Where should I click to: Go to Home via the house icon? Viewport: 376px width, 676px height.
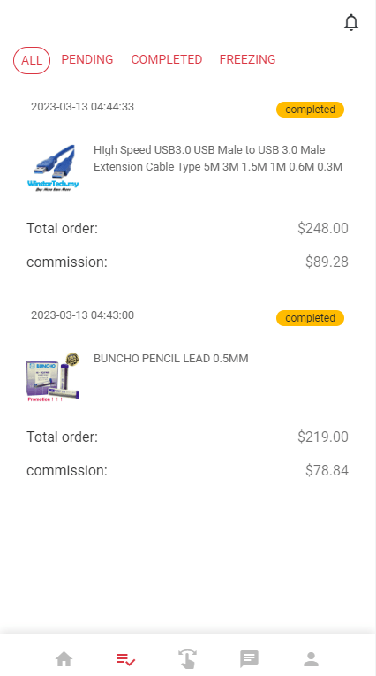click(64, 658)
